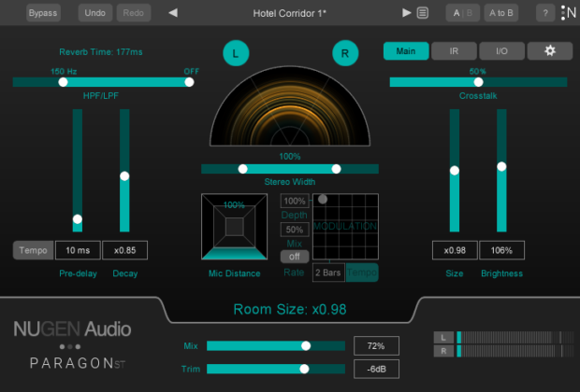This screenshot has width=580, height=392.
Task: Click the Mix slider handle
Action: coord(306,346)
